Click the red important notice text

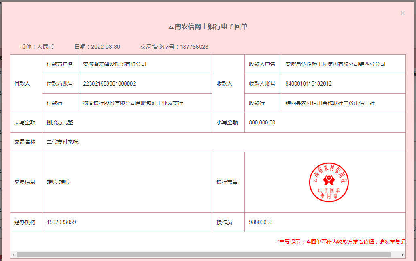(x=341, y=242)
